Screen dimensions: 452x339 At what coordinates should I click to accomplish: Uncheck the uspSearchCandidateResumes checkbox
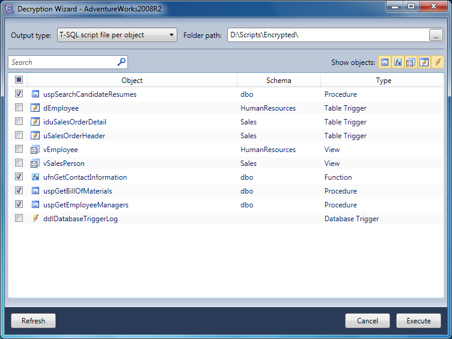19,94
